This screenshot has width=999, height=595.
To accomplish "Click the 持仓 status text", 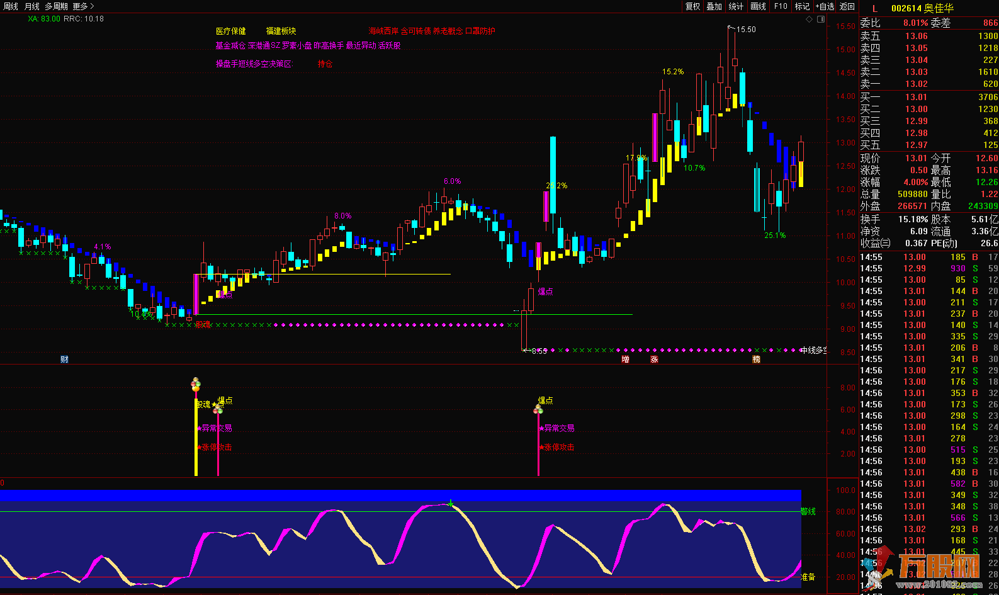I will (325, 64).
